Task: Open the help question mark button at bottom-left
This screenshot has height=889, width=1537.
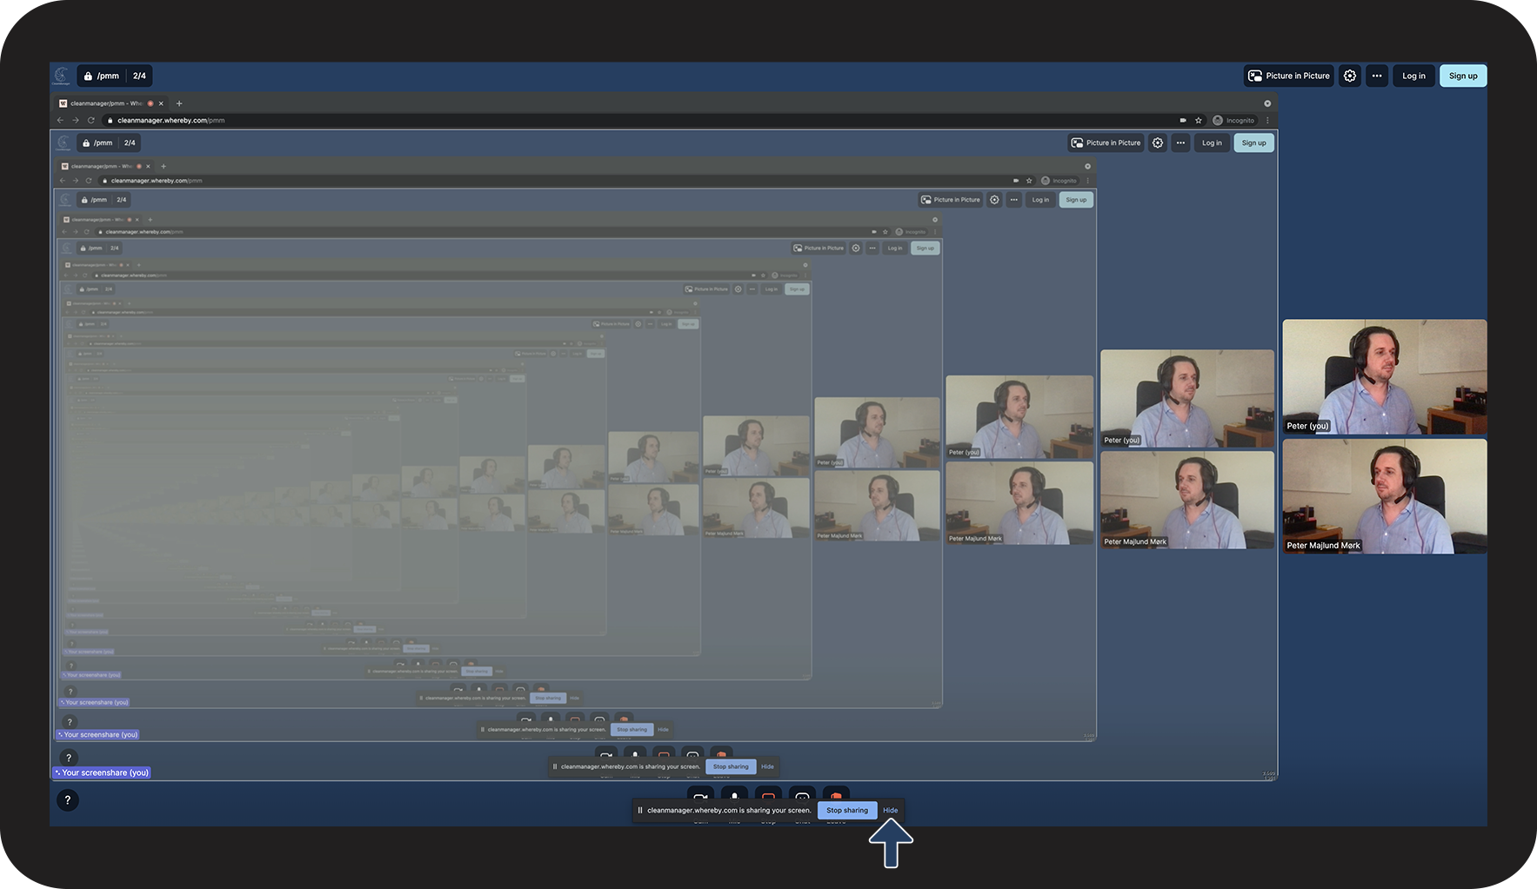Action: pos(68,800)
